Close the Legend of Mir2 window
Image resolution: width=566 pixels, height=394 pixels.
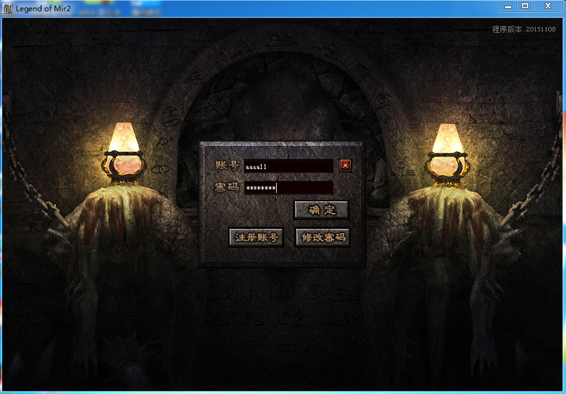click(x=548, y=6)
